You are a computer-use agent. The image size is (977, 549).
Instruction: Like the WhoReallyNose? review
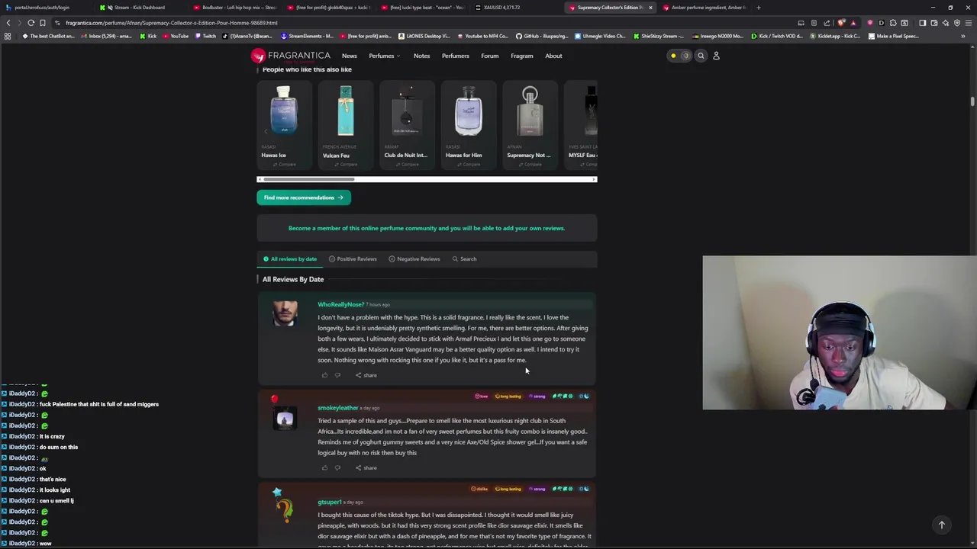coord(324,375)
